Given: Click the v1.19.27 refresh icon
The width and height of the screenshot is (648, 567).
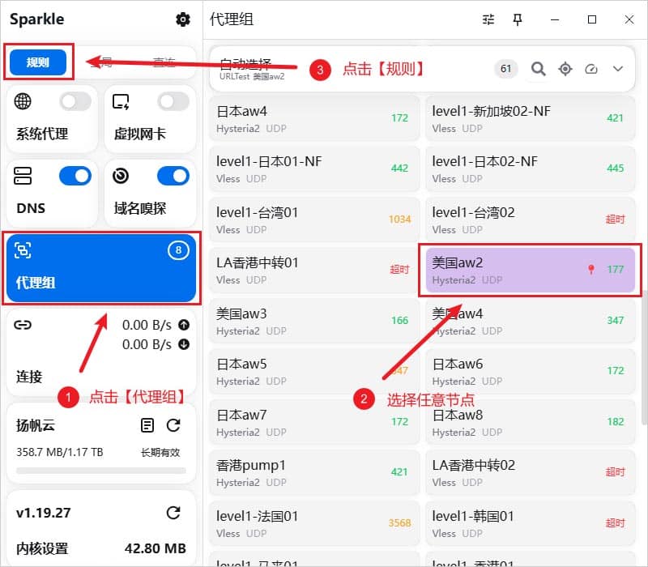Looking at the screenshot, I should click(x=173, y=513).
